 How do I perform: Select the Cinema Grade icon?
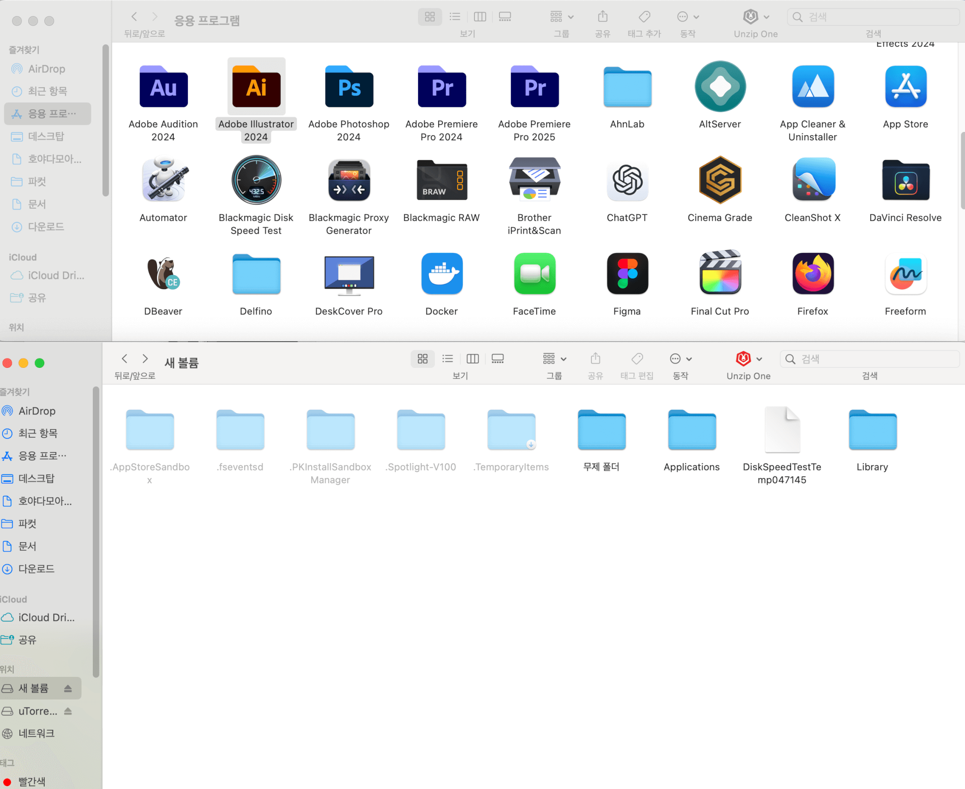[720, 180]
